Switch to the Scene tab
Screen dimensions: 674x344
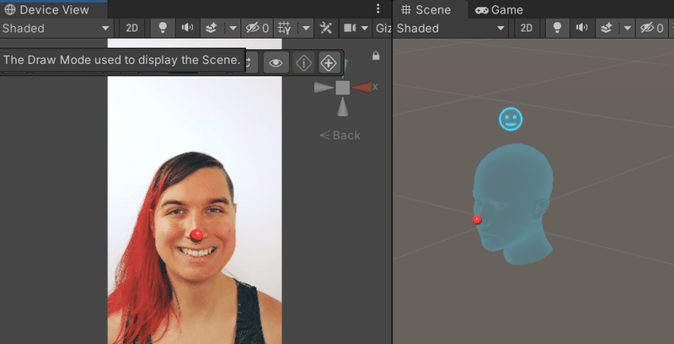425,9
